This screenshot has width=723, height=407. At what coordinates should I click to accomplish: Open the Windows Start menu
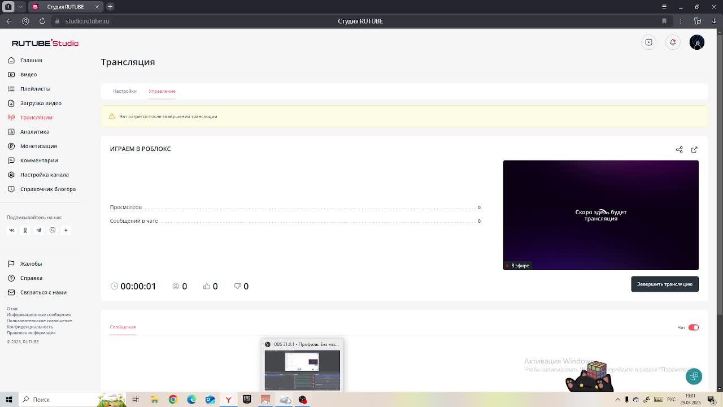tap(9, 400)
